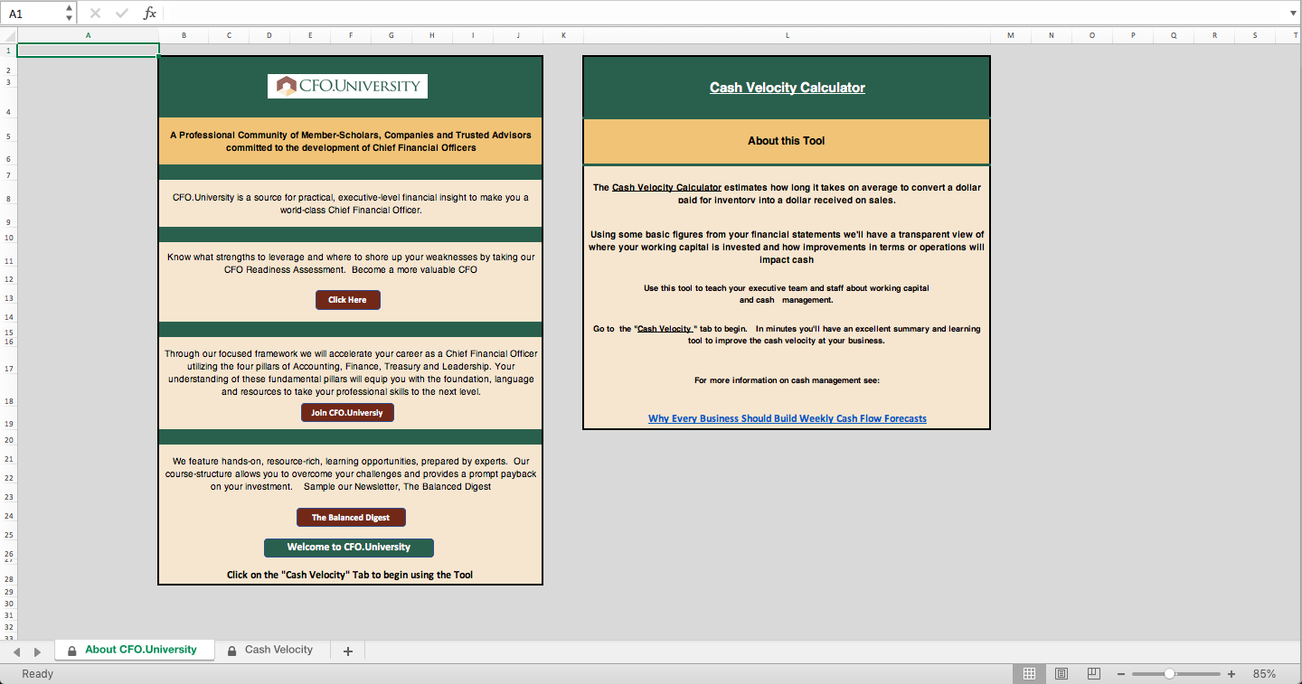Click the formula bar cancel X icon
This screenshot has width=1302, height=684.
(x=96, y=14)
